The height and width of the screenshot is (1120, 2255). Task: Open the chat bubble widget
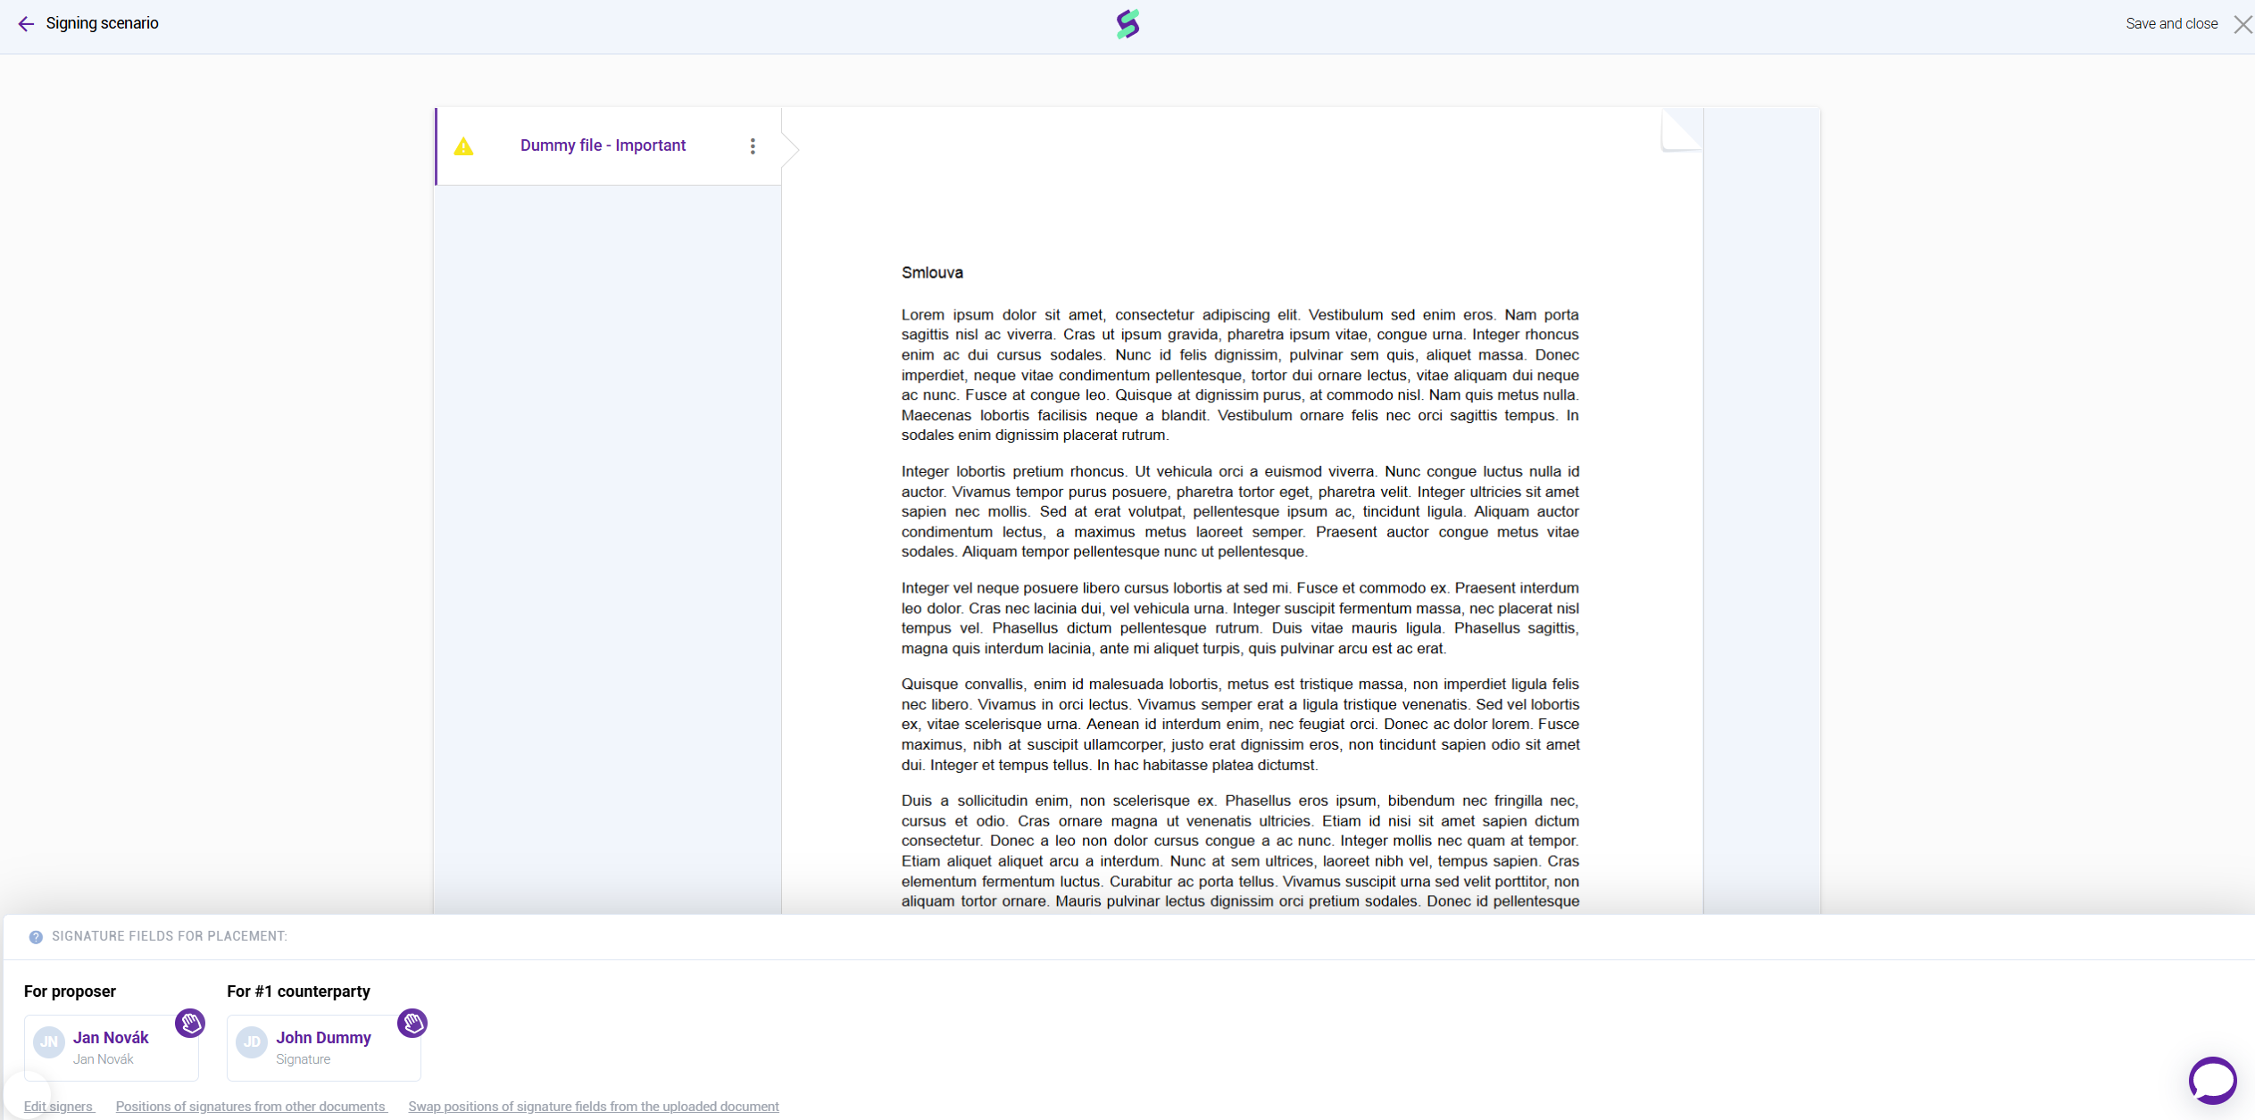tap(2212, 1080)
